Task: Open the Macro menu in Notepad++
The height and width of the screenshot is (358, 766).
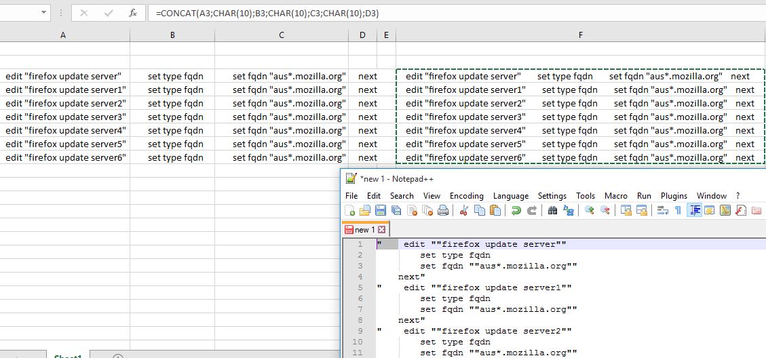Action: 616,196
